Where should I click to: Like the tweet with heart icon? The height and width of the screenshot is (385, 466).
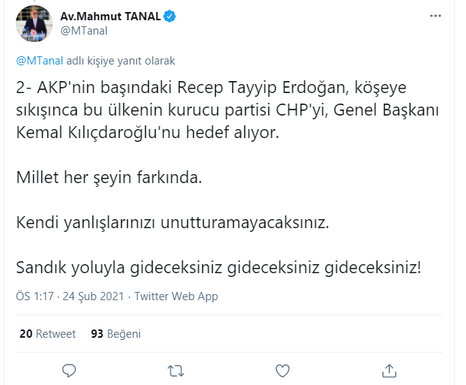pyautogui.click(x=283, y=369)
